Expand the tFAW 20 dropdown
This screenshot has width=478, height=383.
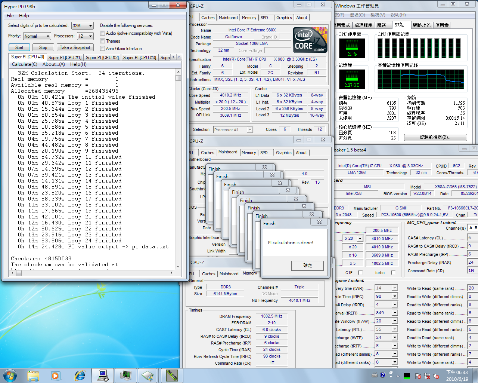point(394,321)
